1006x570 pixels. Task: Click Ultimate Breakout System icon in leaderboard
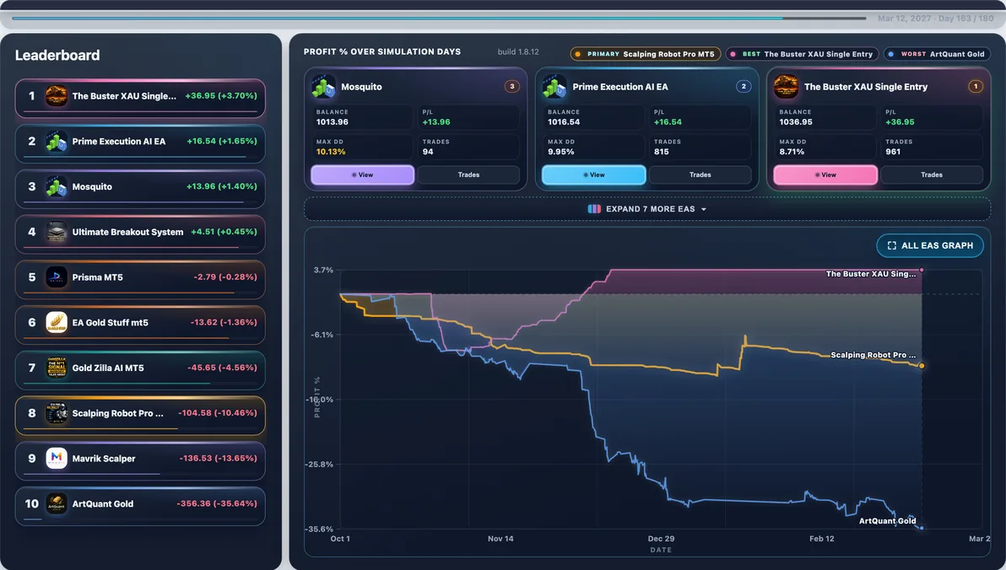(x=57, y=232)
